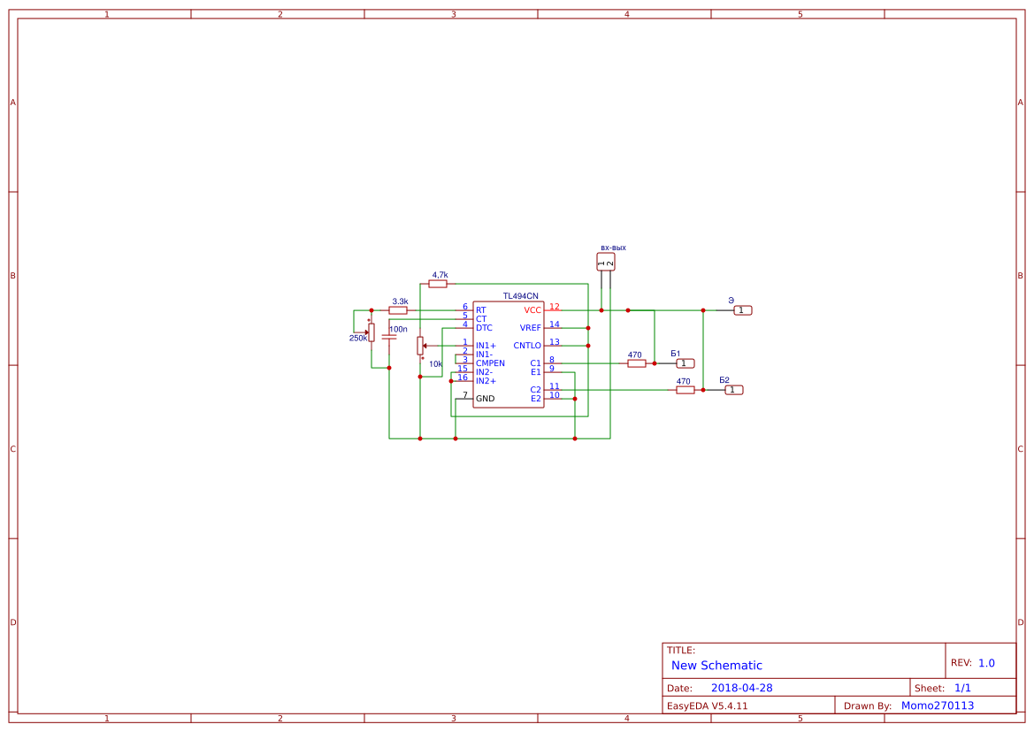The image size is (1034, 732).
Task: Select the 100n capacitor symbol
Action: pyautogui.click(x=389, y=337)
